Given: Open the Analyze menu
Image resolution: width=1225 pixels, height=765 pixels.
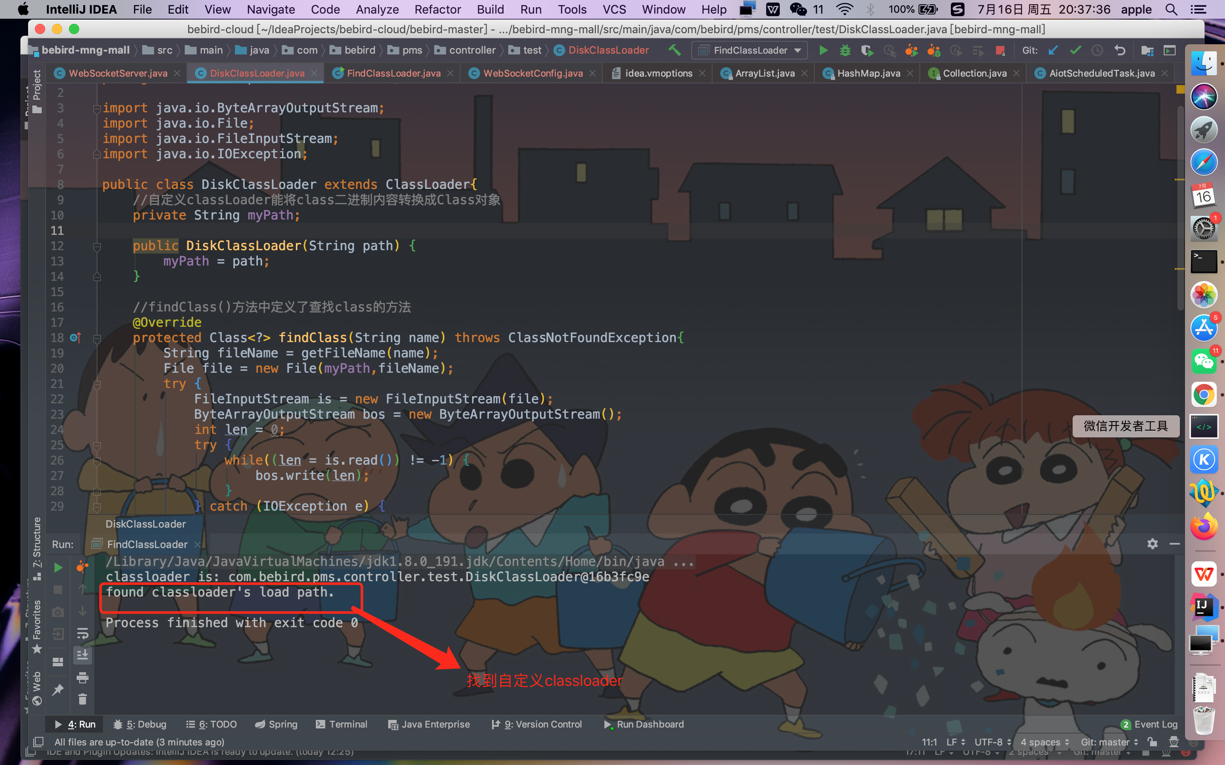Looking at the screenshot, I should 377,9.
